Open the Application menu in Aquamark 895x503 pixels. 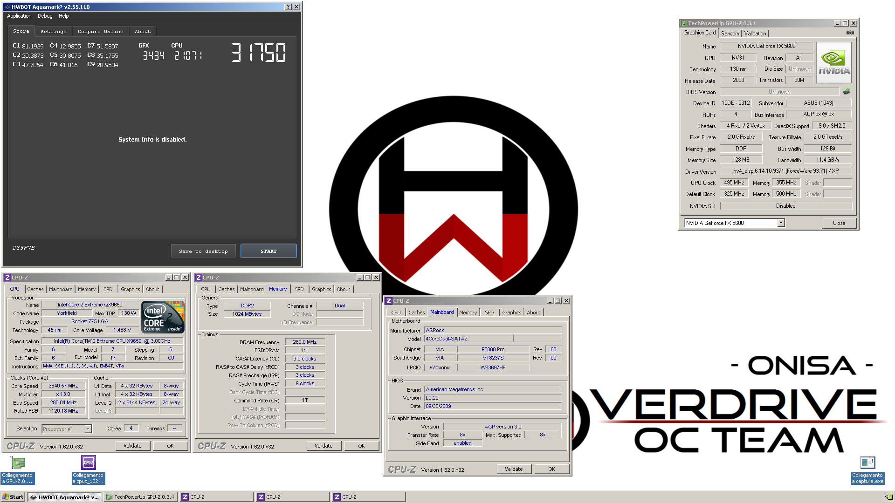[19, 16]
